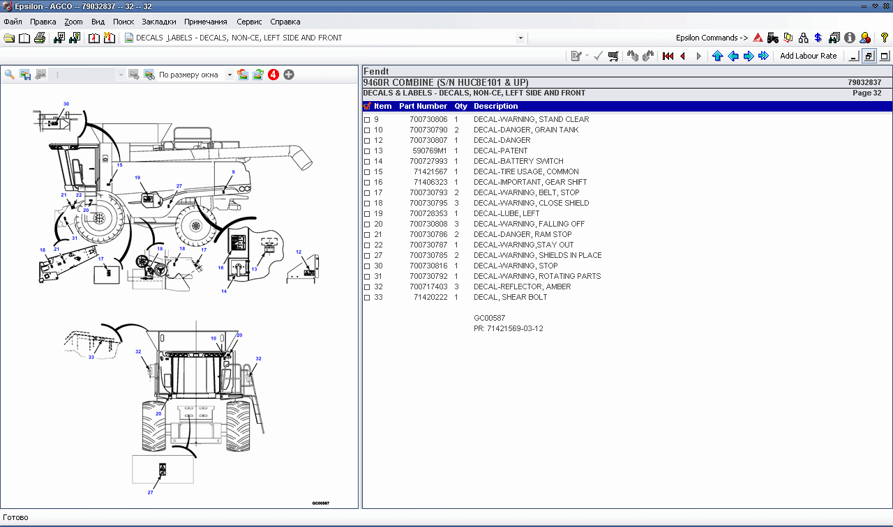Click the red circle 4 icon
893x527 pixels.
point(273,75)
